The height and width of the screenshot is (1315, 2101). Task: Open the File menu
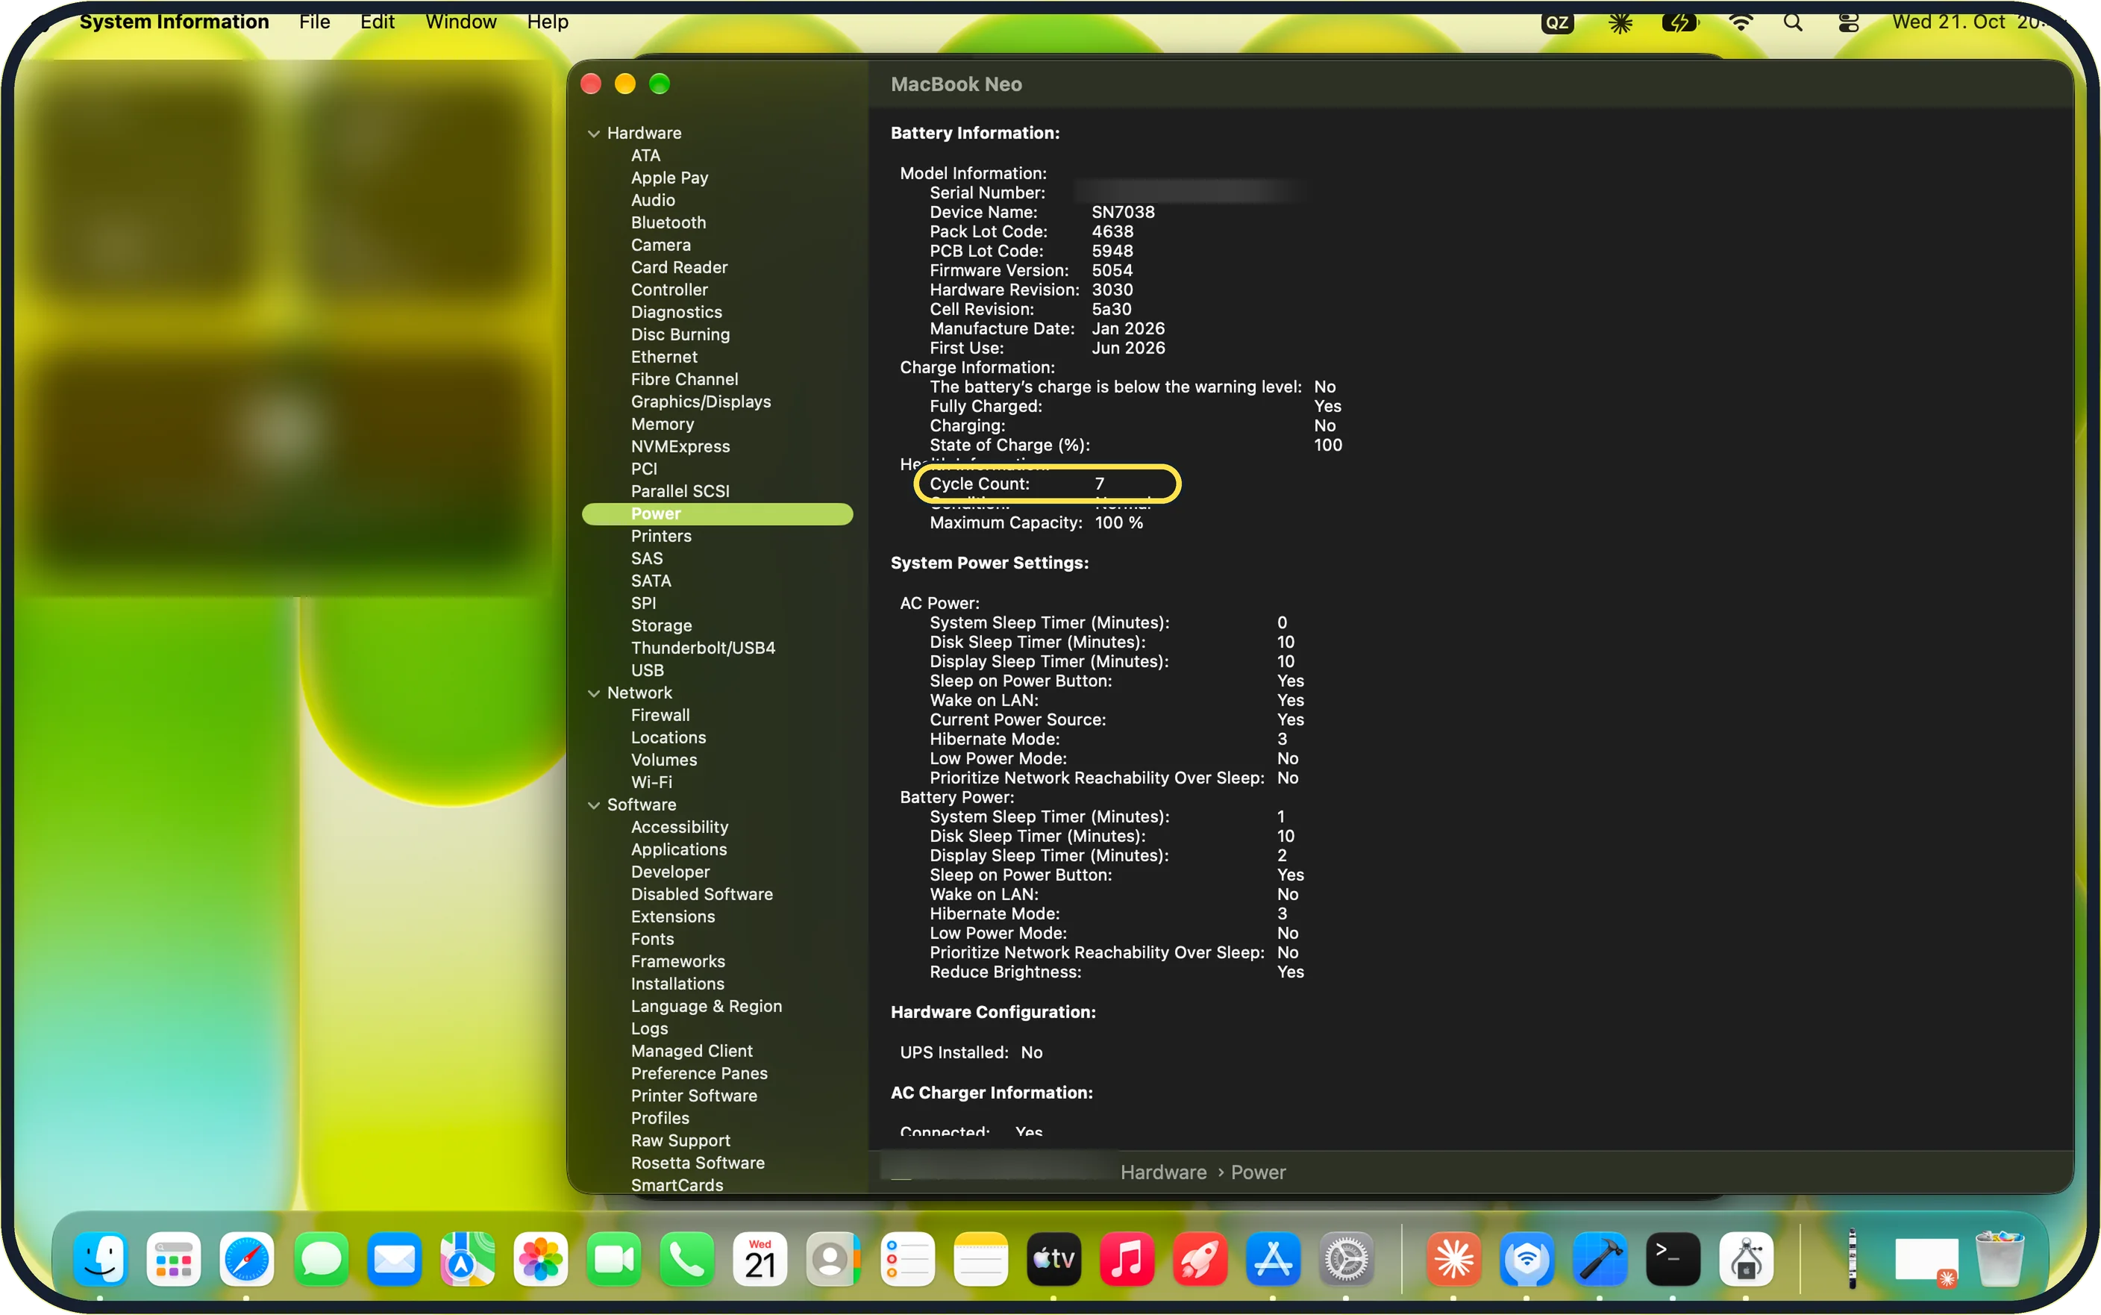pos(315,22)
